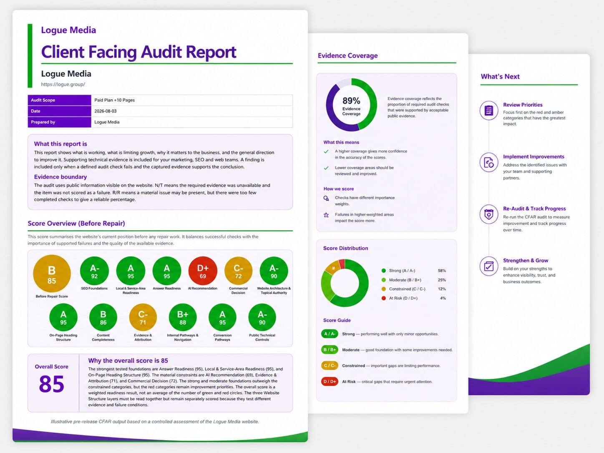Click the 'Why the overall score is 85' heading
604x453 pixels.
click(x=128, y=361)
